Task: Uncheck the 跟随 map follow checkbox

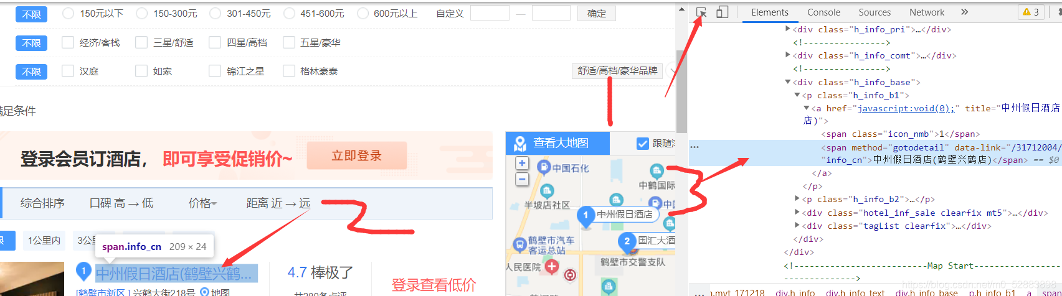Action: pyautogui.click(x=643, y=144)
